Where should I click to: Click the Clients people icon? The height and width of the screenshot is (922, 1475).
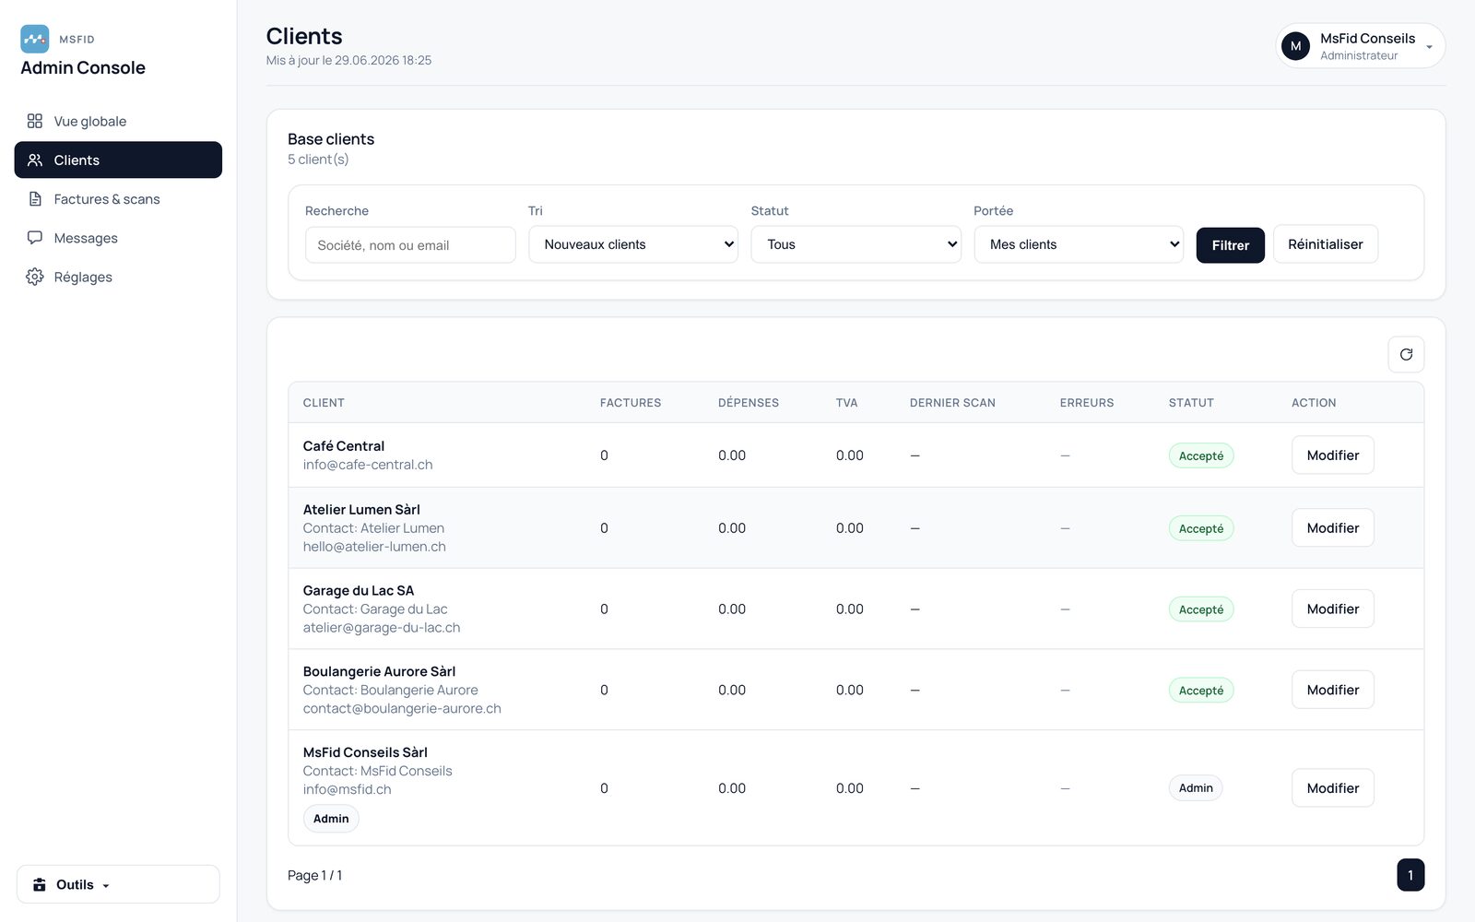(35, 160)
